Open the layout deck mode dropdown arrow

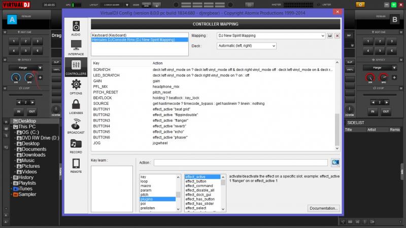point(127,5)
